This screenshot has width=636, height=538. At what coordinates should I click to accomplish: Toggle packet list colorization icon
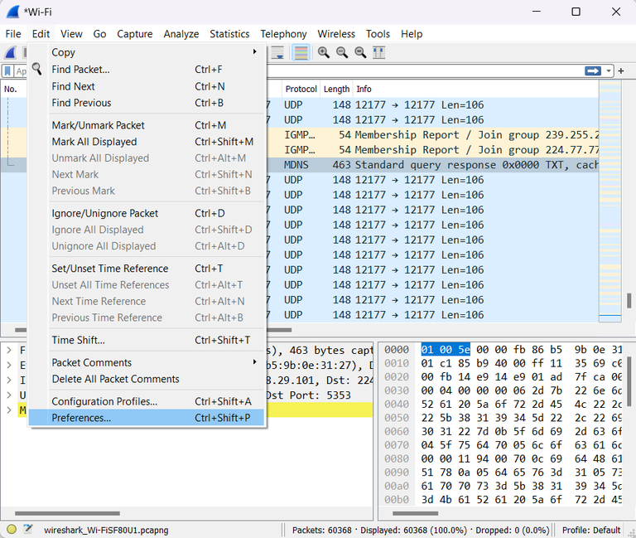(x=301, y=52)
